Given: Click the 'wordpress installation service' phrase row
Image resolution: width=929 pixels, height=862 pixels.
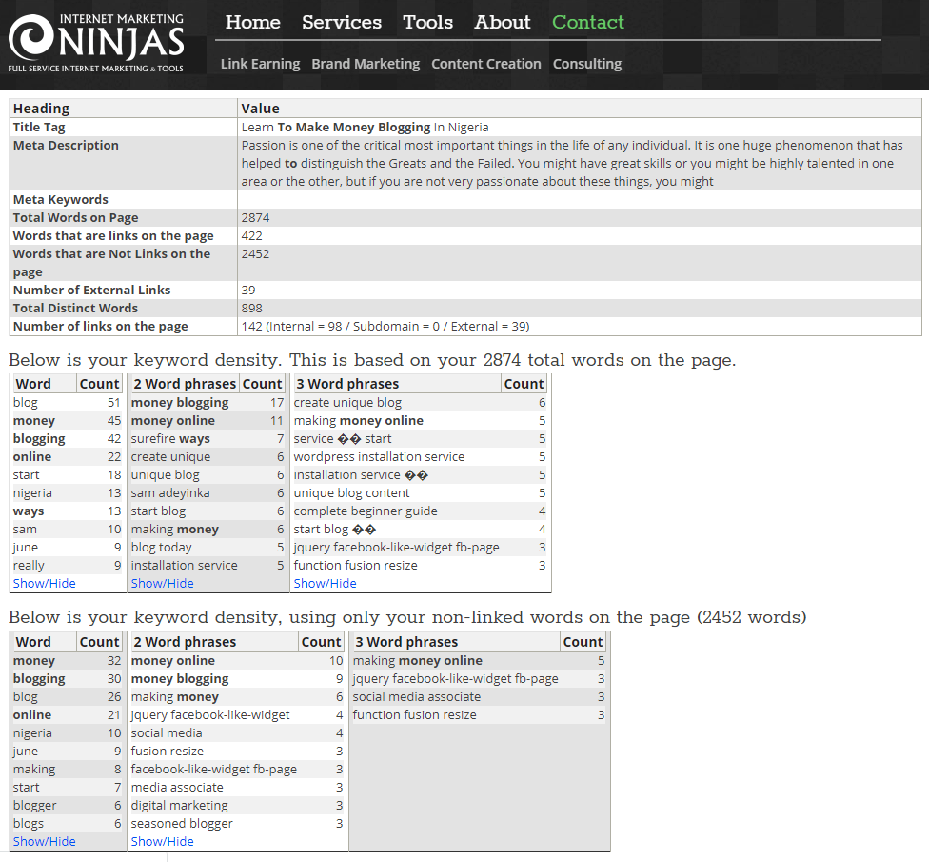Looking at the screenshot, I should click(x=379, y=456).
